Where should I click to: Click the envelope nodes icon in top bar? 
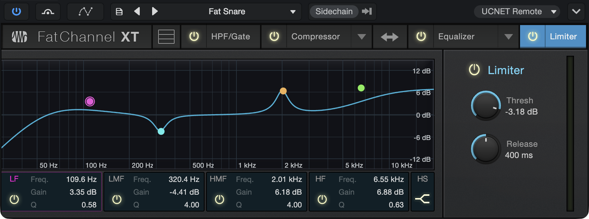pos(85,12)
